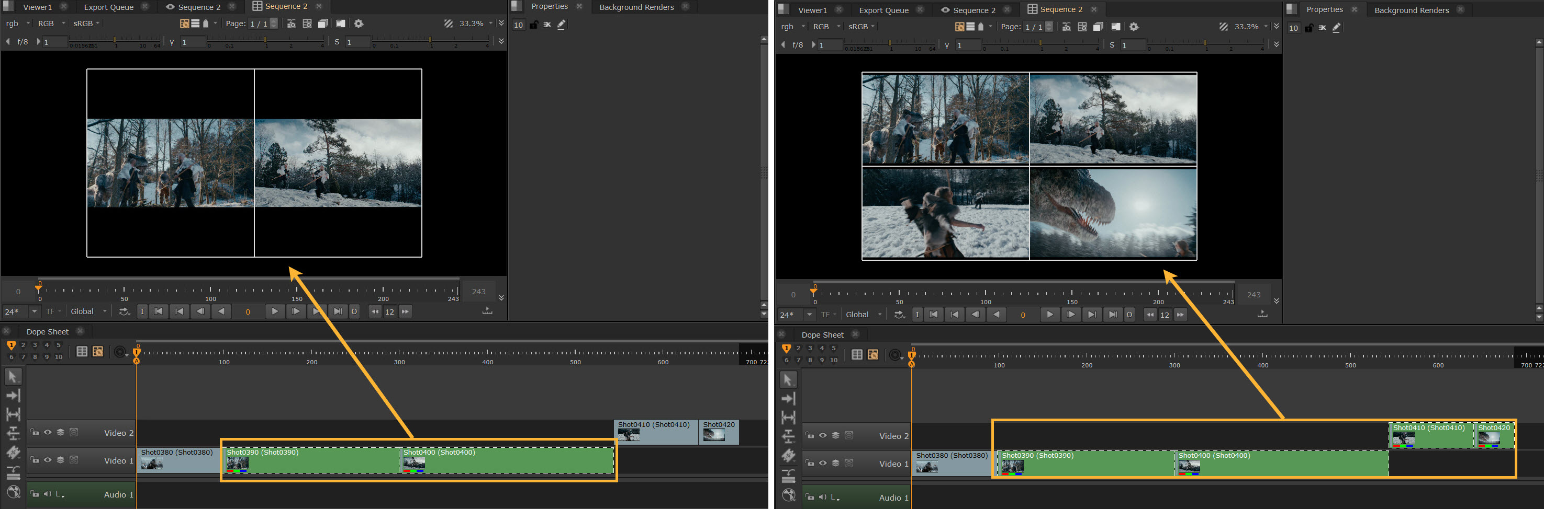Click the gain slider in left viewer

pyautogui.click(x=115, y=42)
